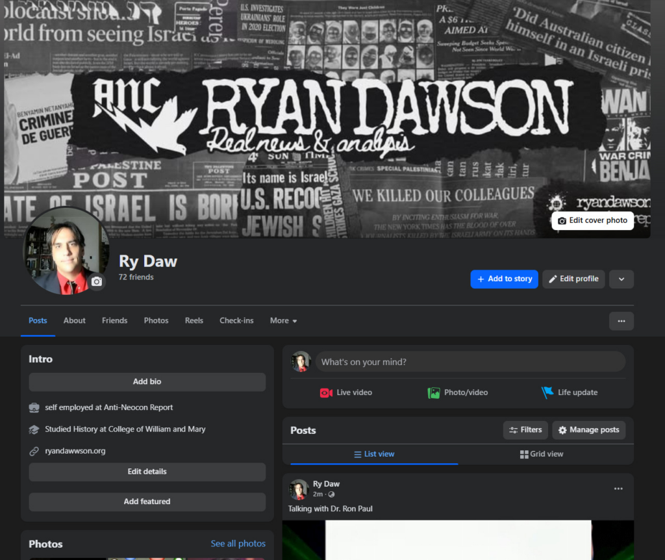665x560 pixels.
Task: Click the large profile picture thumbnail
Action: (64, 251)
